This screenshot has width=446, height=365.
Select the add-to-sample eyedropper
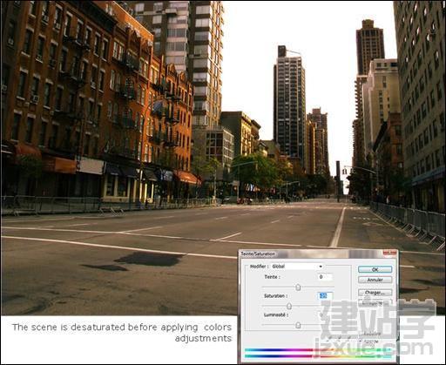[339, 337]
